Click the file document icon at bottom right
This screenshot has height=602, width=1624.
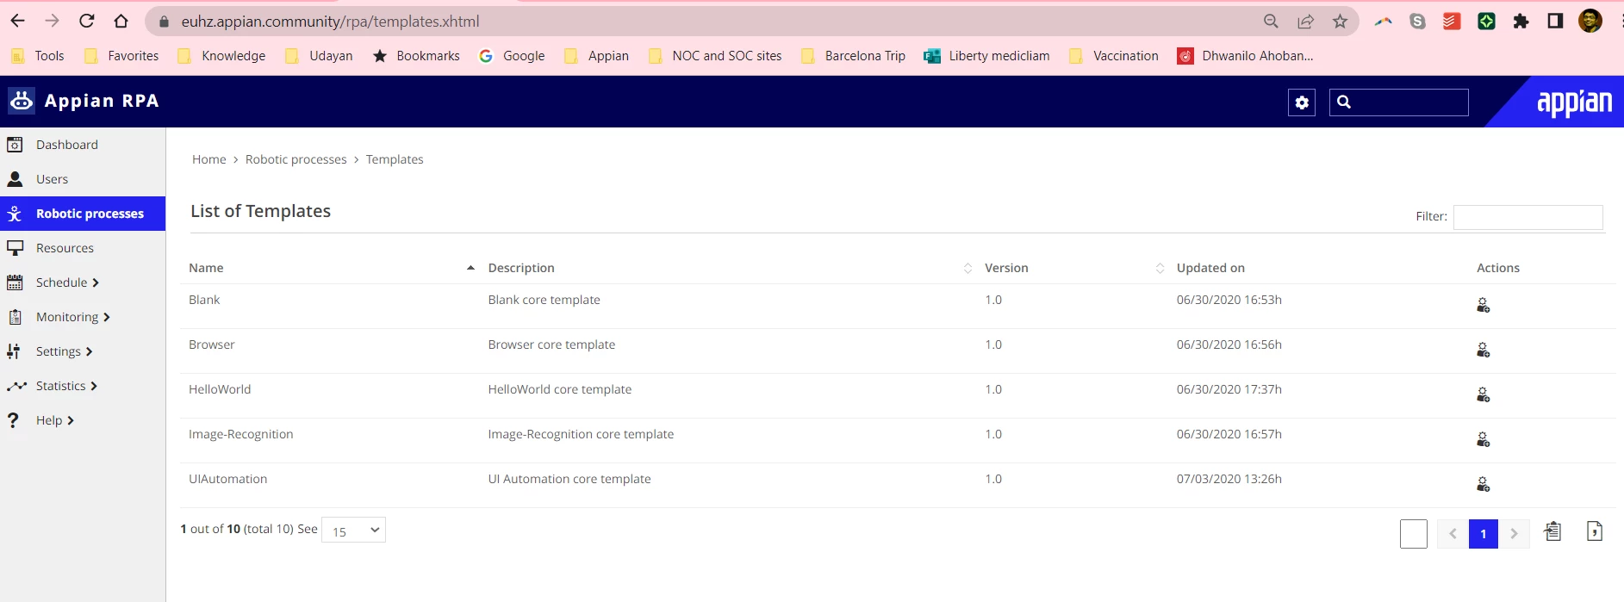pos(1595,531)
